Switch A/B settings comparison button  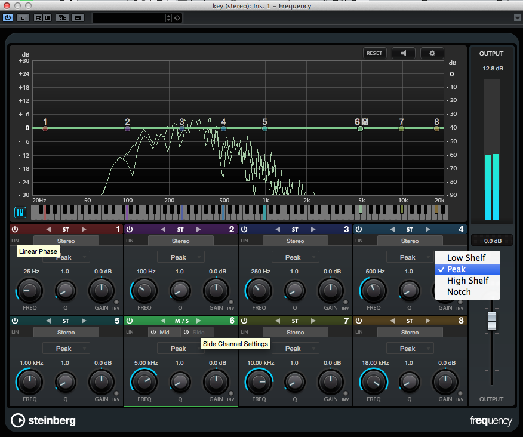tap(62, 18)
